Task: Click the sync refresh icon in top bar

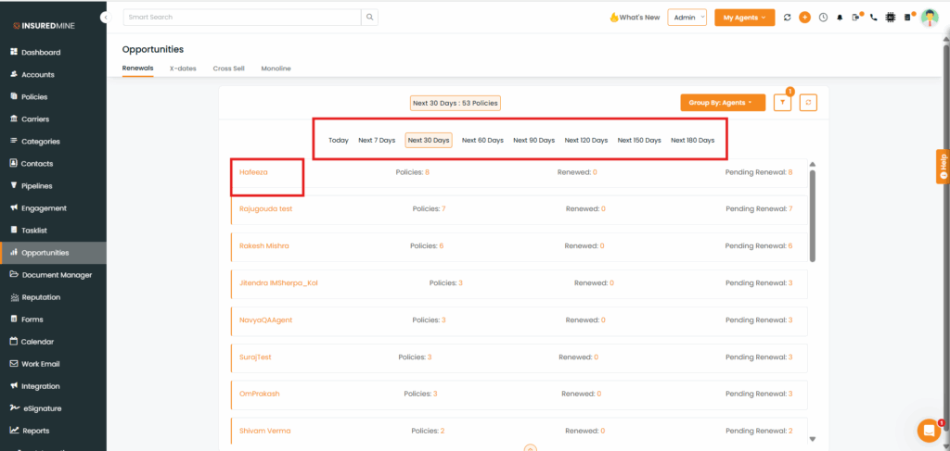Action: point(788,18)
